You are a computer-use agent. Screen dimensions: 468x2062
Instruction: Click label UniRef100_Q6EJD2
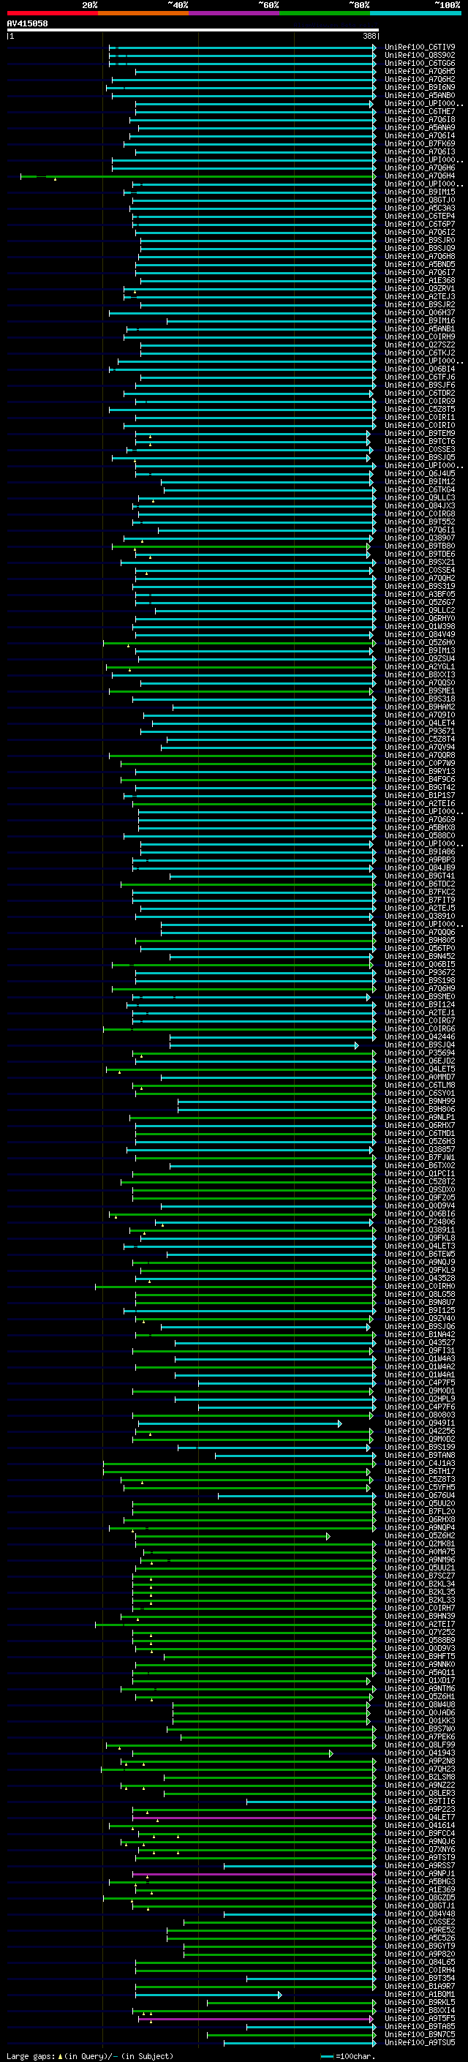click(x=420, y=1061)
